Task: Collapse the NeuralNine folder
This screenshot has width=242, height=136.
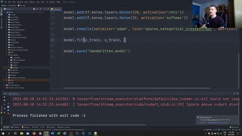Action: [x=7, y=55]
